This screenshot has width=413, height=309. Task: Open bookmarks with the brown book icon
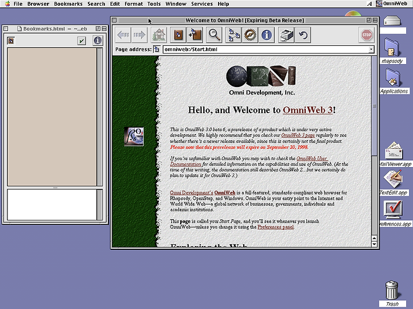coord(178,35)
